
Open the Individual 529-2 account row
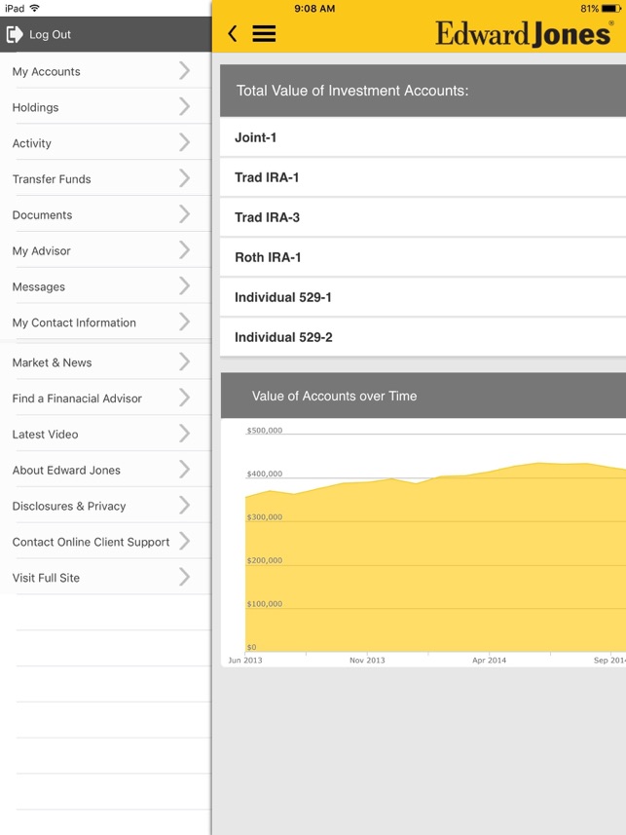423,337
